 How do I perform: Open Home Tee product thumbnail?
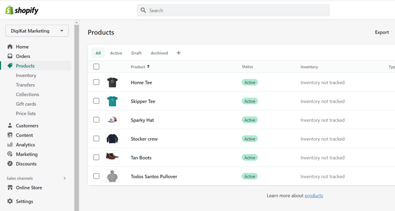[x=113, y=82]
